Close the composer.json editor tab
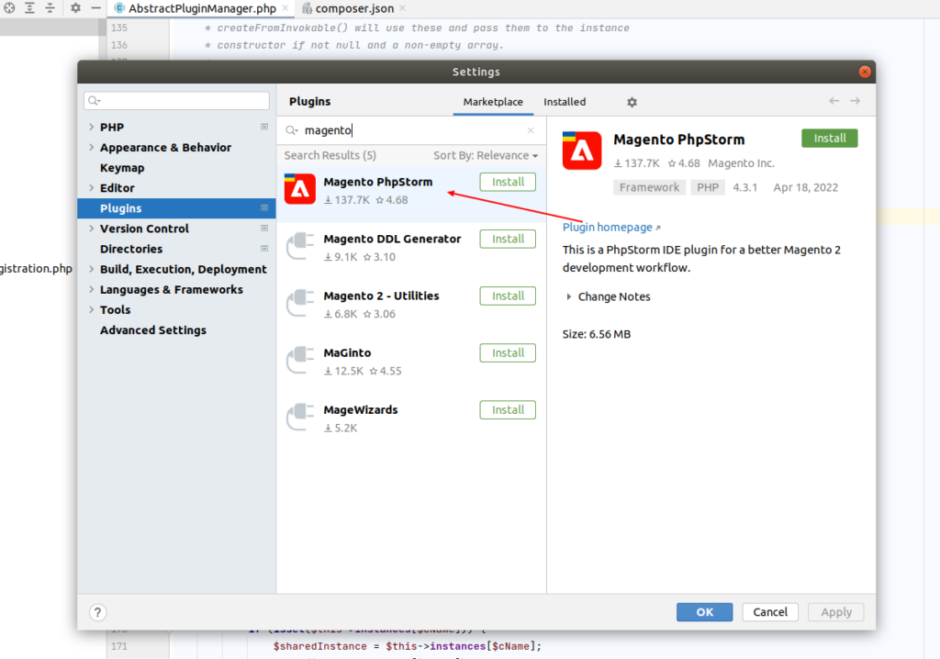The width and height of the screenshot is (940, 659). pos(402,7)
